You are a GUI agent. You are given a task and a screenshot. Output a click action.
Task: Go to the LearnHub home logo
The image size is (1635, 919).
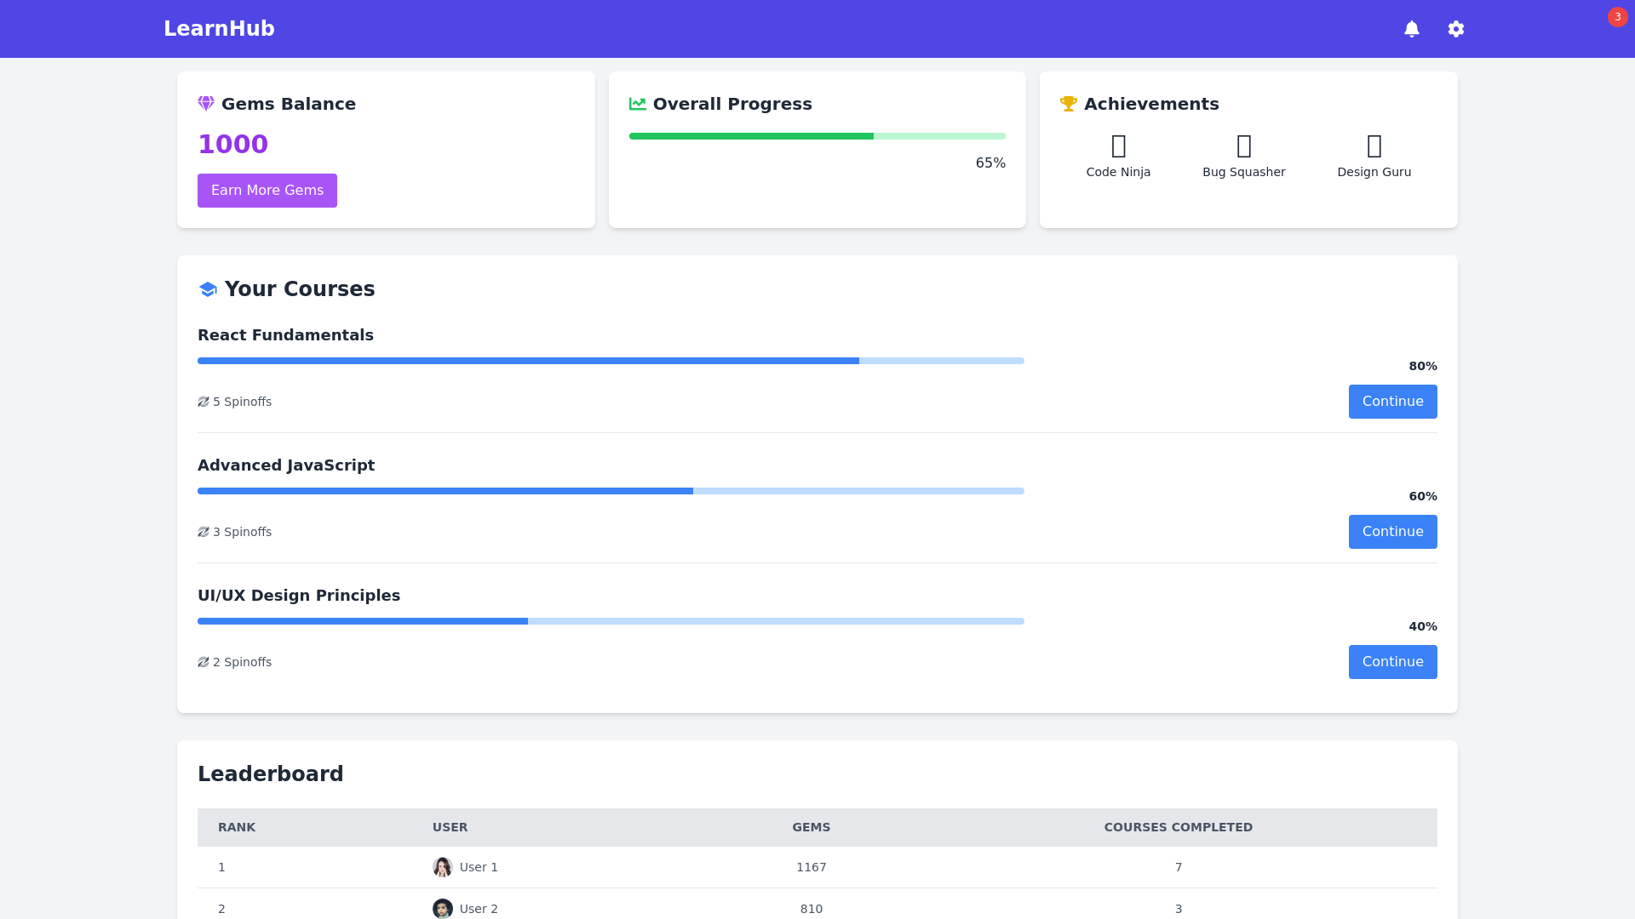[219, 29]
